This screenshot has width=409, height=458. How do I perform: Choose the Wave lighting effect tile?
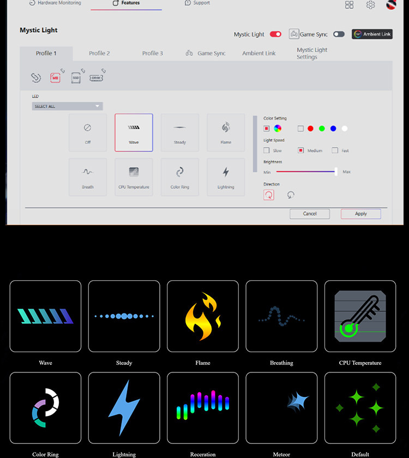tap(134, 132)
